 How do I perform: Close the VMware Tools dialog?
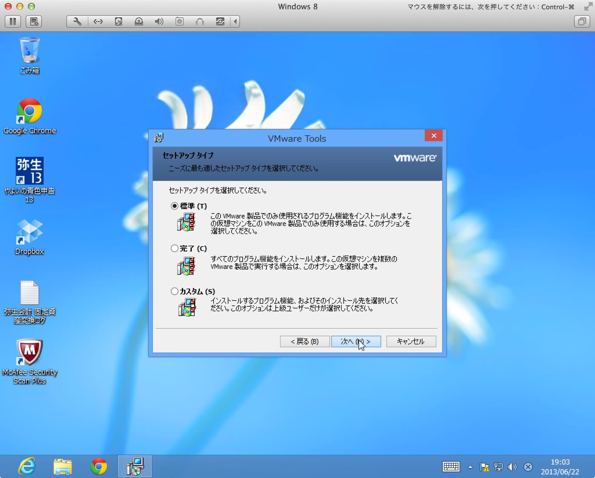433,136
